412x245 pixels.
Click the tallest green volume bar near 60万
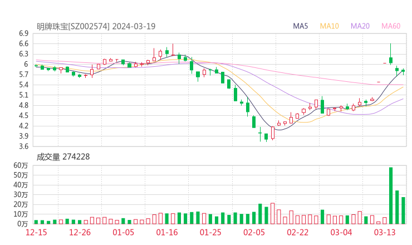coord(391,195)
